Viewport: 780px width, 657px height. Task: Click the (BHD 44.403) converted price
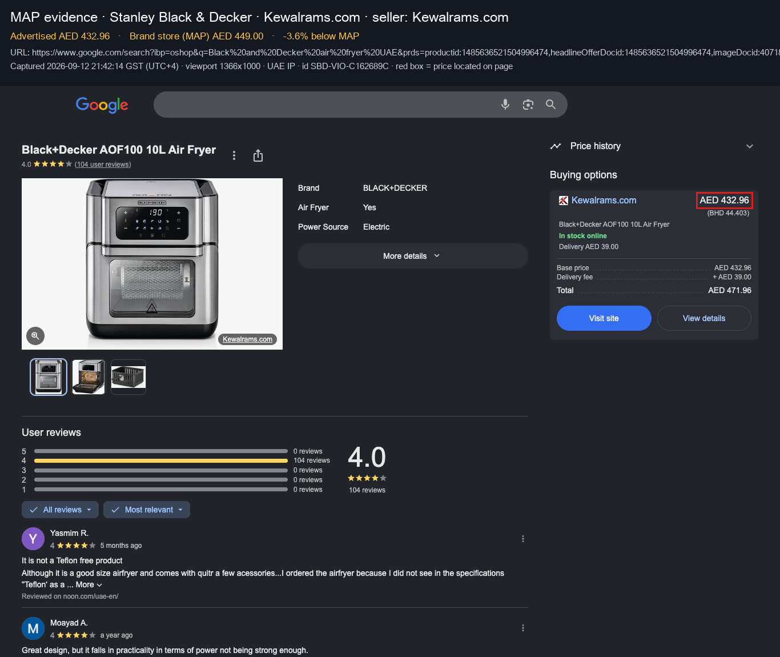tap(728, 213)
